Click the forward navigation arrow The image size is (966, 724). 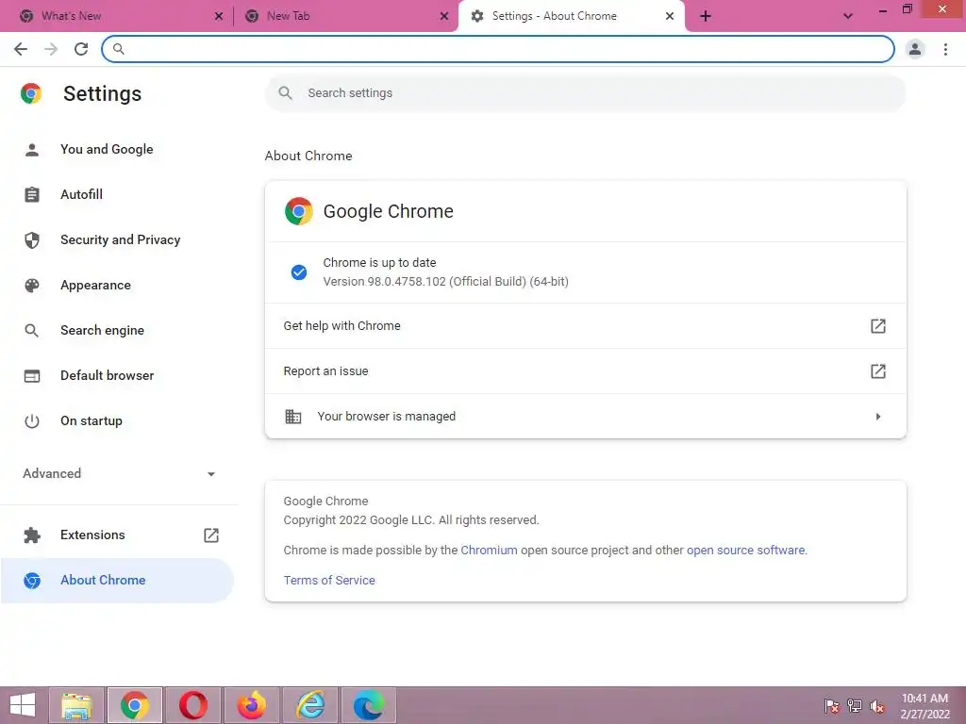tap(51, 49)
